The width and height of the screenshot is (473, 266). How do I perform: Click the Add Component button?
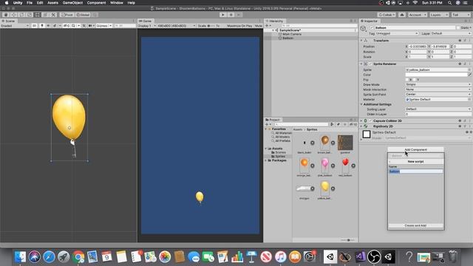pos(415,149)
